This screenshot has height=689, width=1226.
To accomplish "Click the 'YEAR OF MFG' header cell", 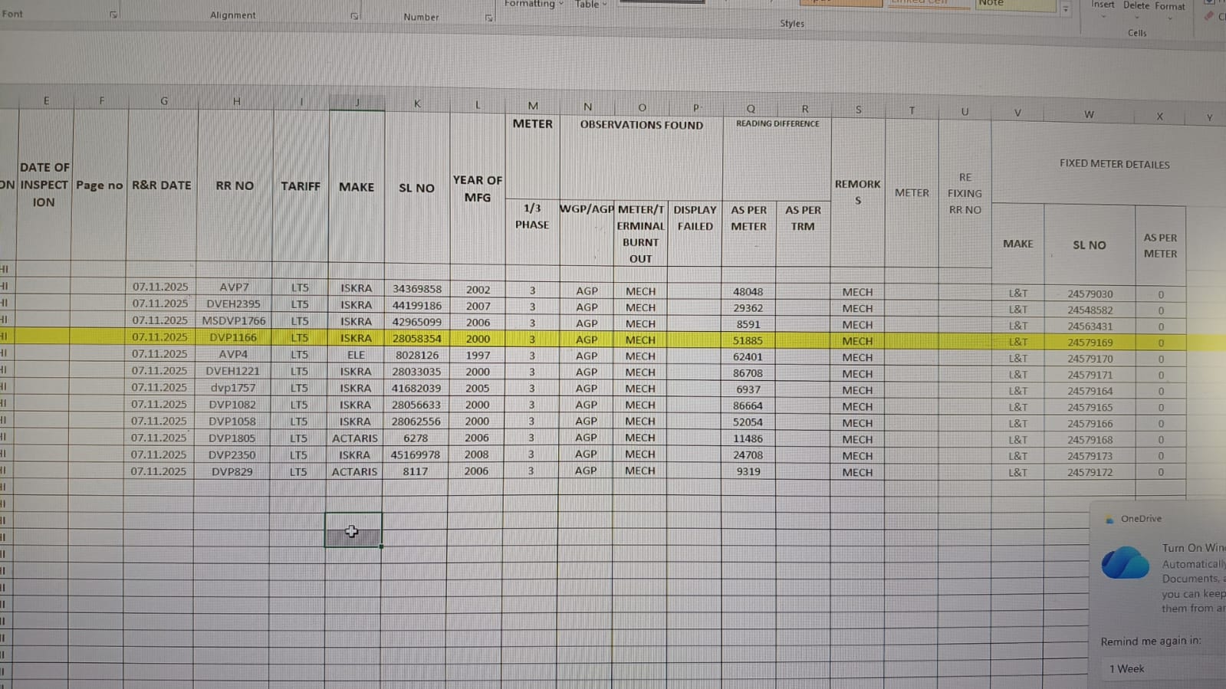I will coord(477,189).
